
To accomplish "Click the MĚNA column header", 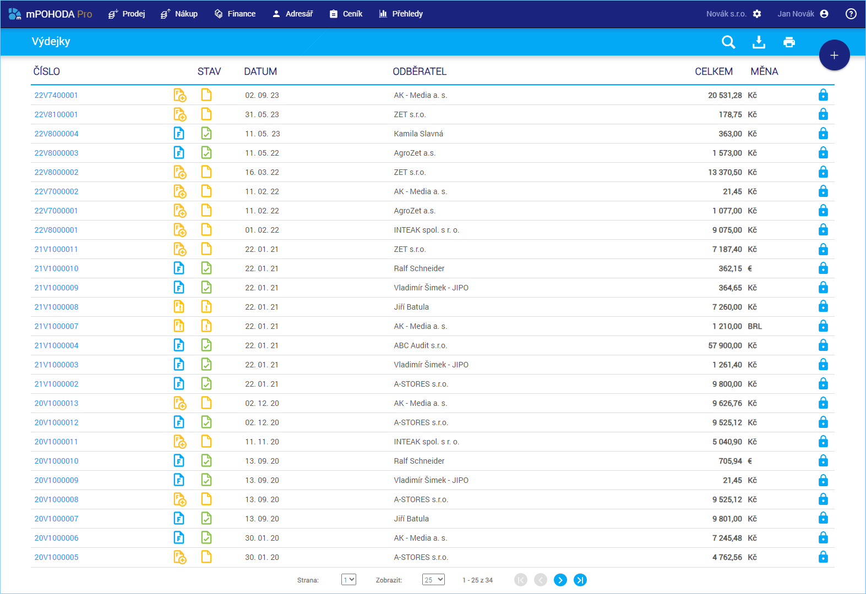I will 764,71.
